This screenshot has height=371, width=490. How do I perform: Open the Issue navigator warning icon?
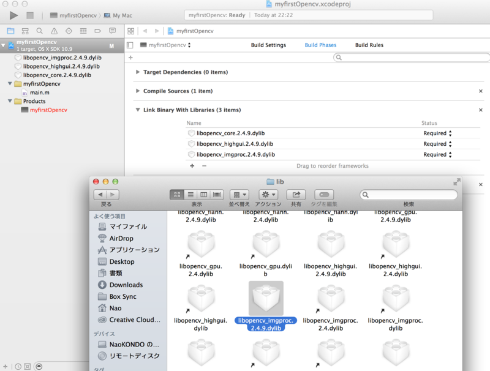54,31
